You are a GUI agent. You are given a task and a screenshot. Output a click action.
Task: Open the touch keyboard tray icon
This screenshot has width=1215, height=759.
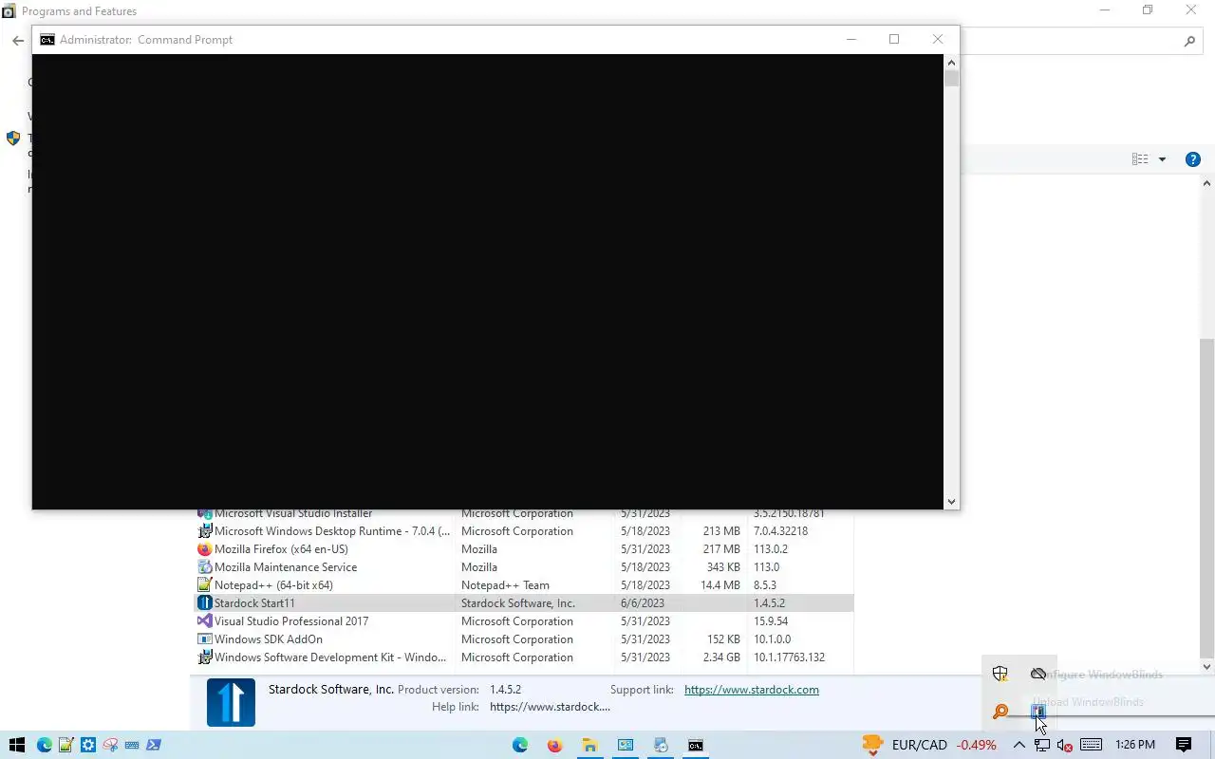pos(1091,745)
